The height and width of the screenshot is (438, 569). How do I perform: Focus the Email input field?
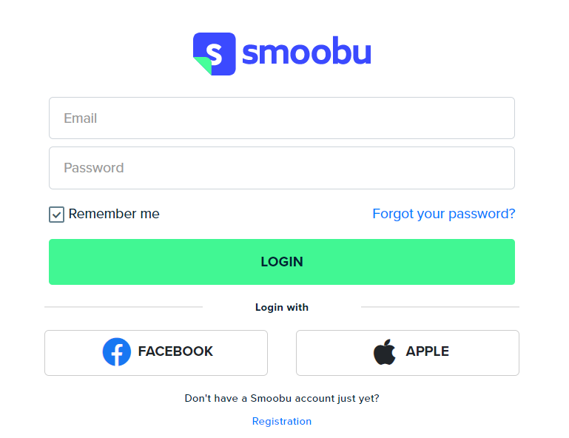click(x=282, y=118)
